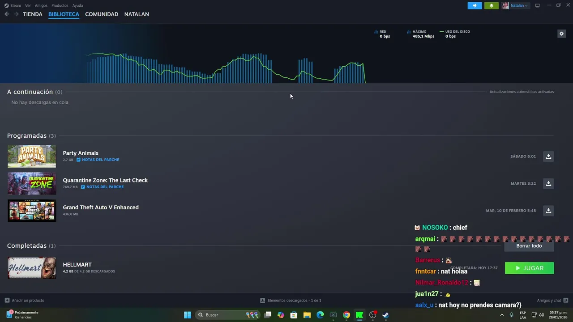Click Actualizaciones automáticas activadas text
The width and height of the screenshot is (573, 322).
[x=522, y=92]
